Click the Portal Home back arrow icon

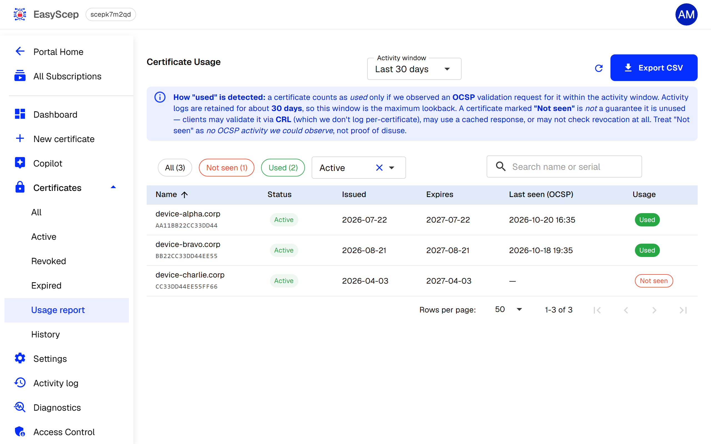coord(20,52)
